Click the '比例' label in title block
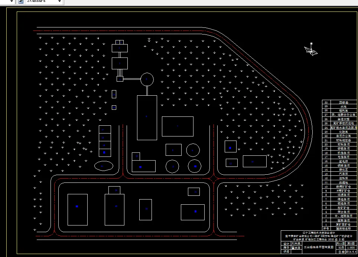358x257 pixels. pos(341,247)
